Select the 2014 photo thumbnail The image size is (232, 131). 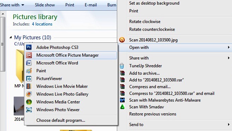click(19, 106)
